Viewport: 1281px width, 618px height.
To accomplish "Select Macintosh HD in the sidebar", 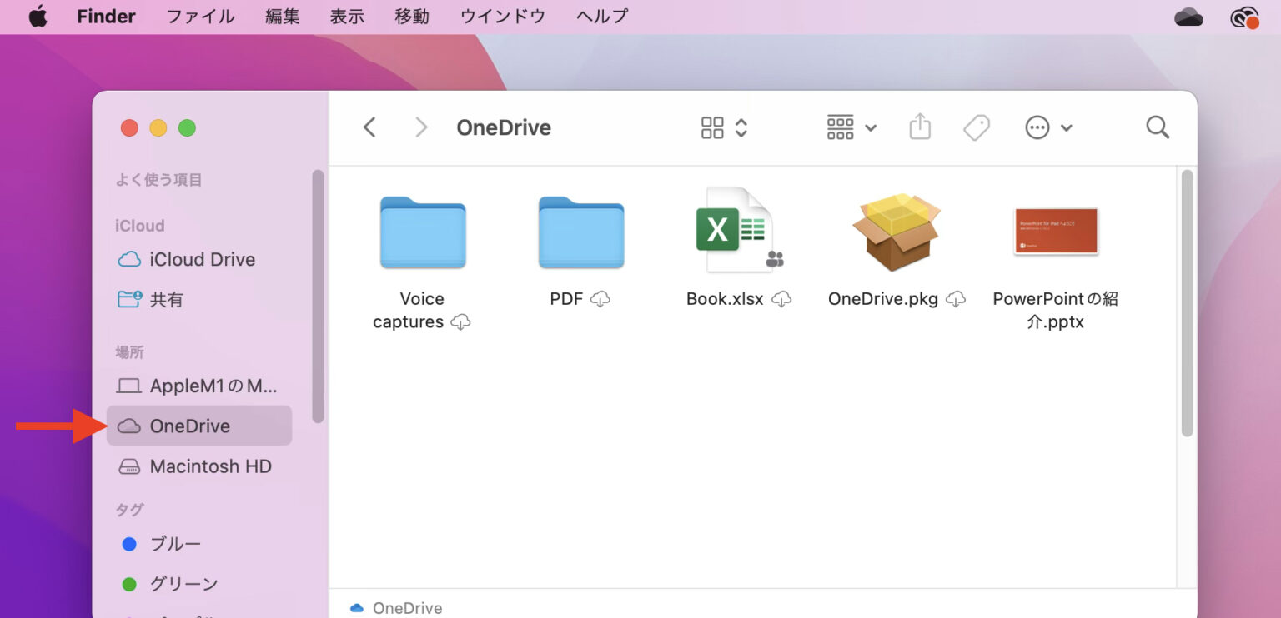I will (210, 466).
